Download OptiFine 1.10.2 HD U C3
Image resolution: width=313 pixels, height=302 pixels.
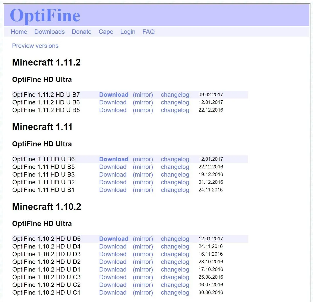[x=113, y=277]
